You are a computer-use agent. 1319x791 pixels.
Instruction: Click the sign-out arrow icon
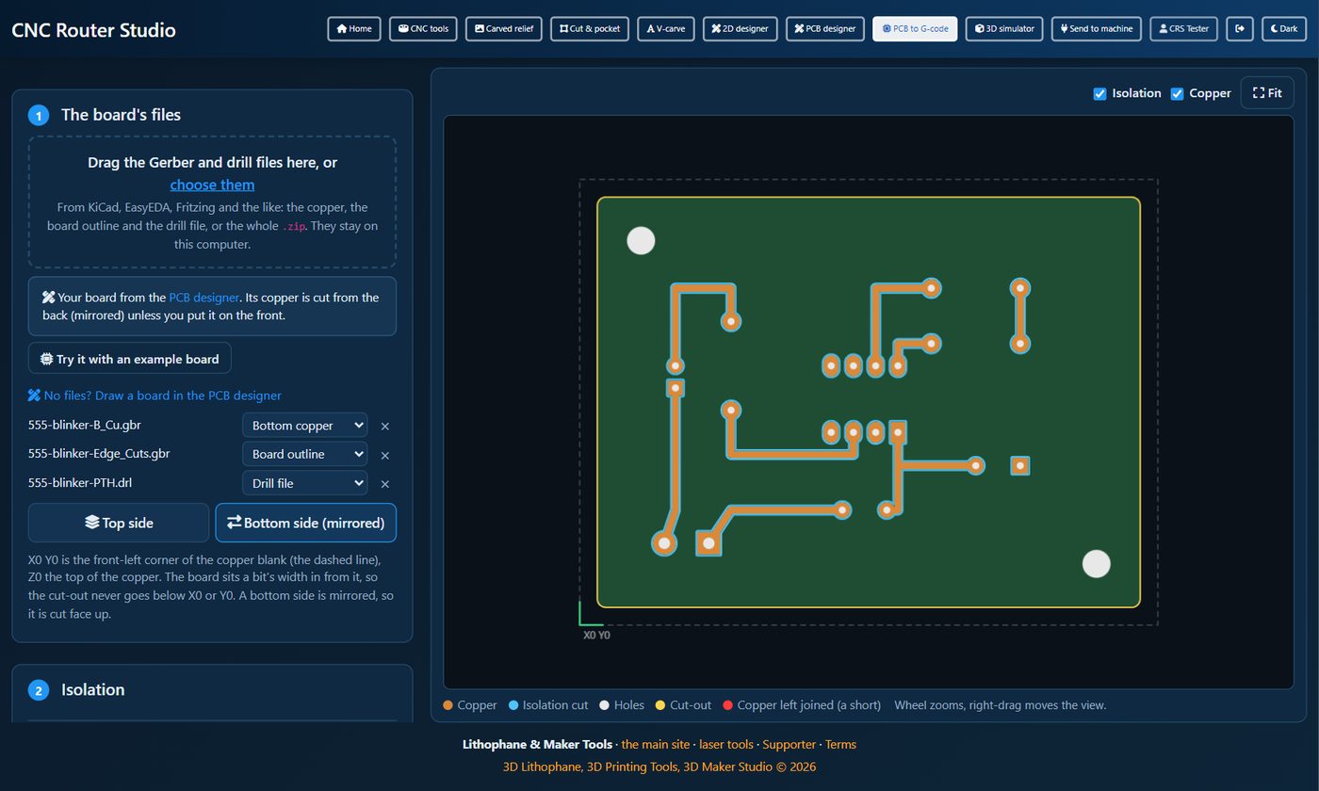(x=1240, y=28)
